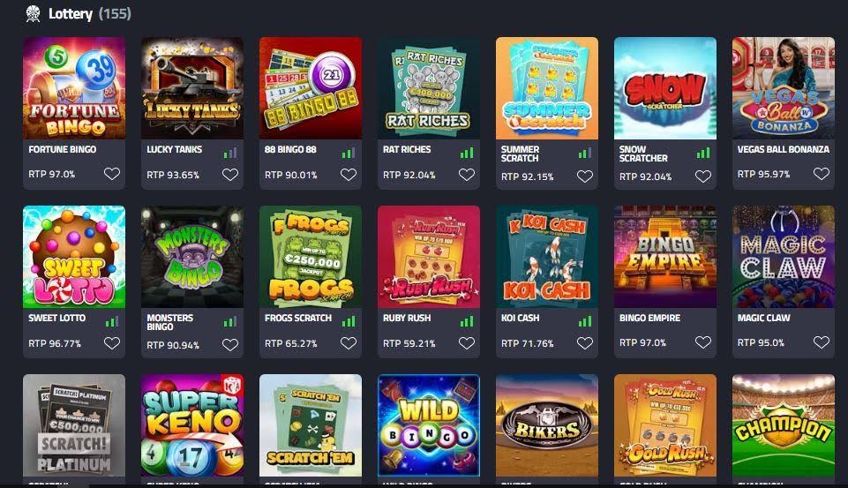Viewport: 848px width, 488px height.
Task: Click volatility bars icon on Rat Riches
Action: click(x=467, y=154)
